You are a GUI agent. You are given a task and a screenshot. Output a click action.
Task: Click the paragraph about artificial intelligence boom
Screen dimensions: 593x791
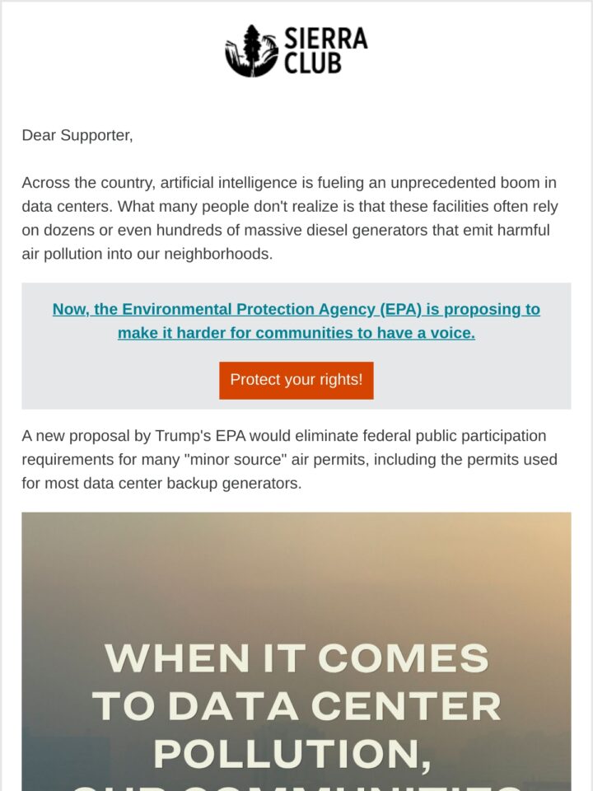coord(290,218)
